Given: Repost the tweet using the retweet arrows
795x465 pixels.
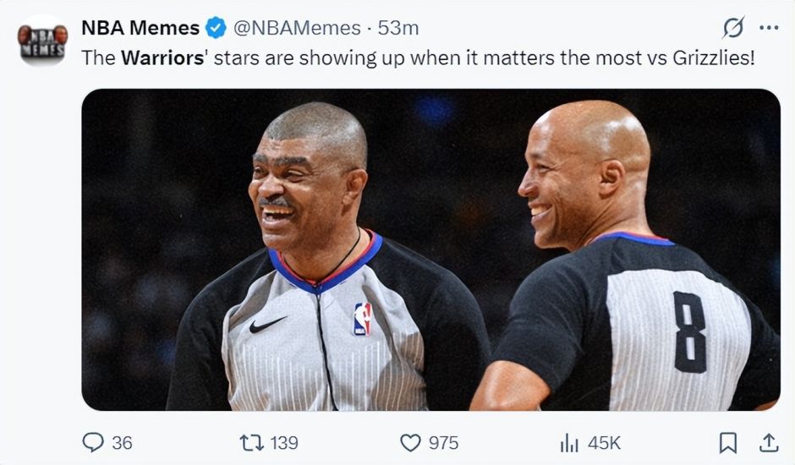Looking at the screenshot, I should (x=250, y=442).
